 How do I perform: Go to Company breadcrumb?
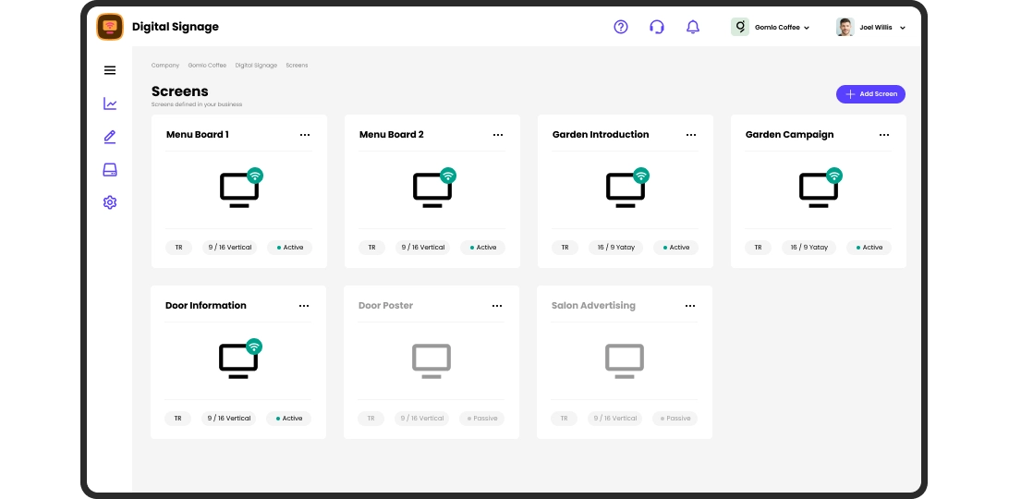coord(165,65)
